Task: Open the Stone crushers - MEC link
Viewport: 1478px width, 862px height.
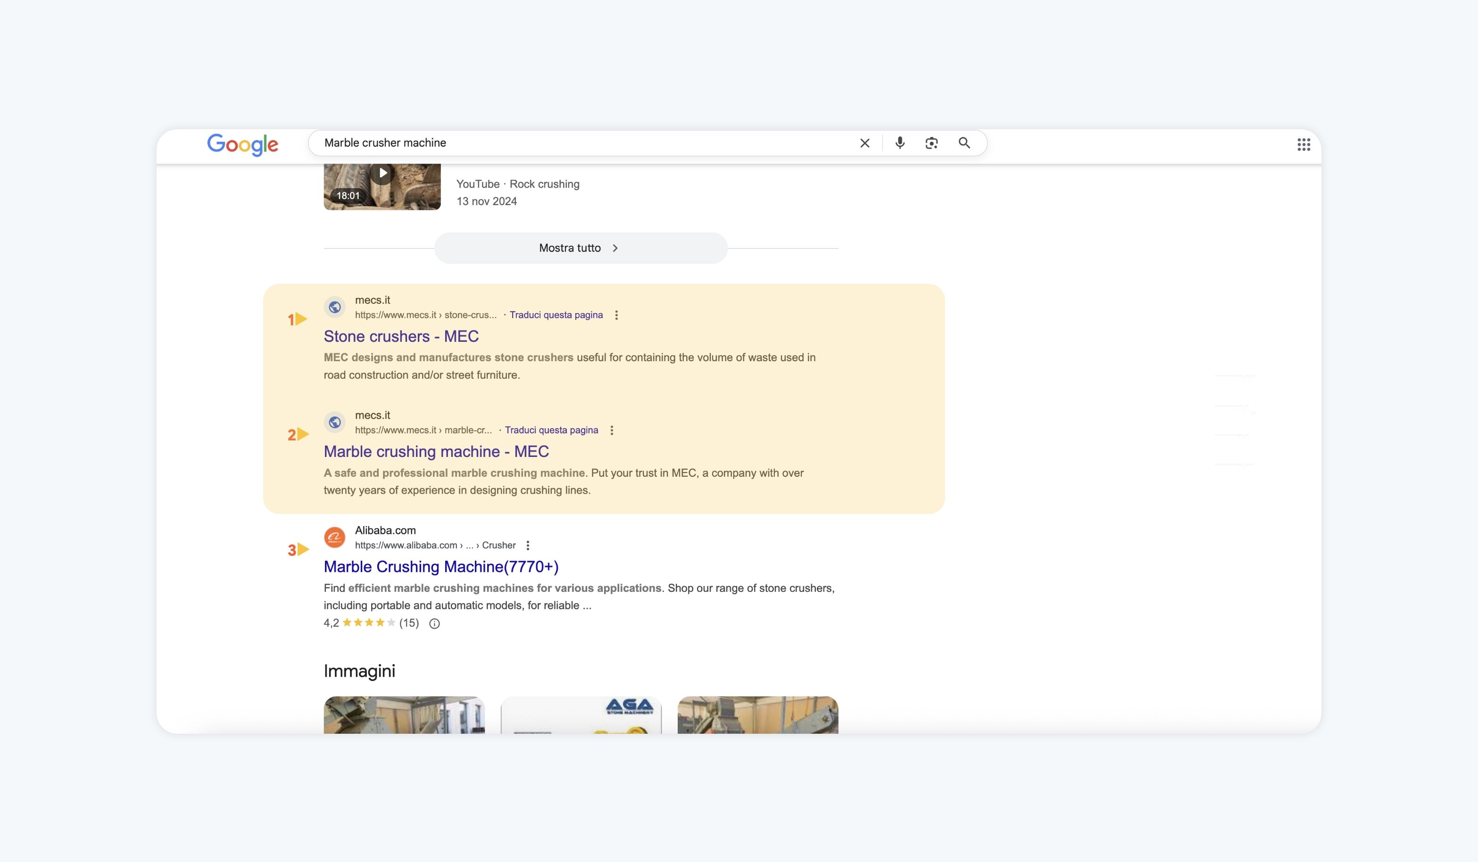Action: (x=401, y=337)
